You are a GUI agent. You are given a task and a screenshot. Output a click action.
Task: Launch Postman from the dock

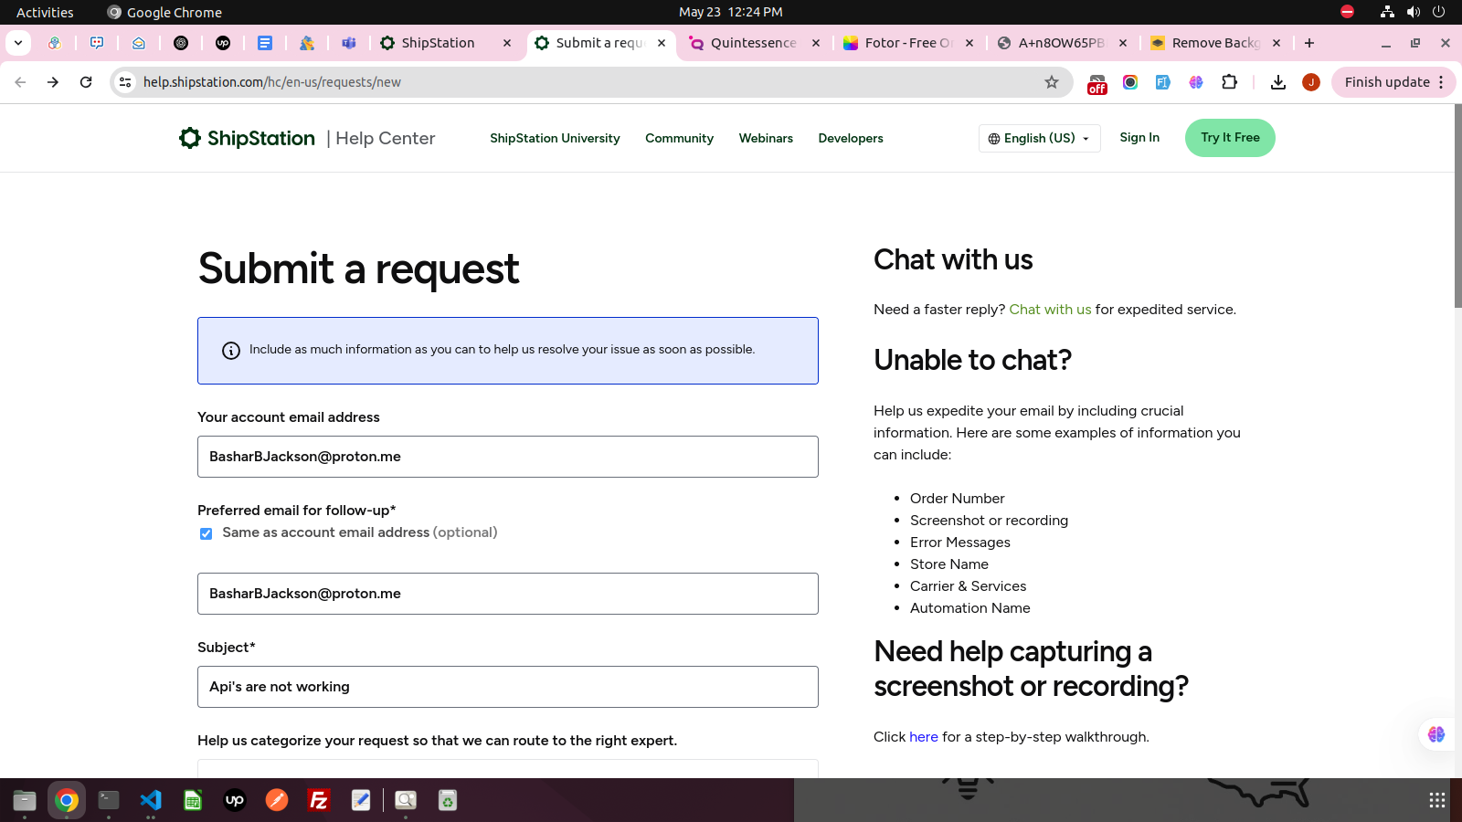coord(277,800)
